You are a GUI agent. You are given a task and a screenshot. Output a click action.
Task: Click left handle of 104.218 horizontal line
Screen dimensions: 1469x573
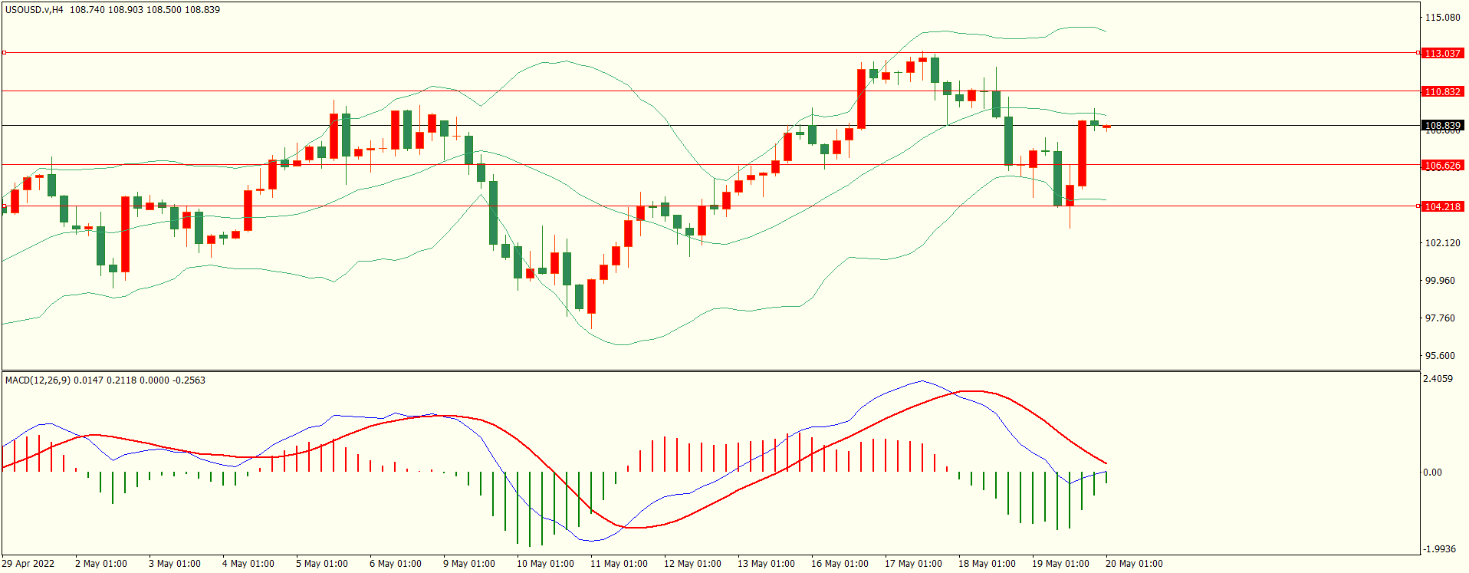coord(4,206)
